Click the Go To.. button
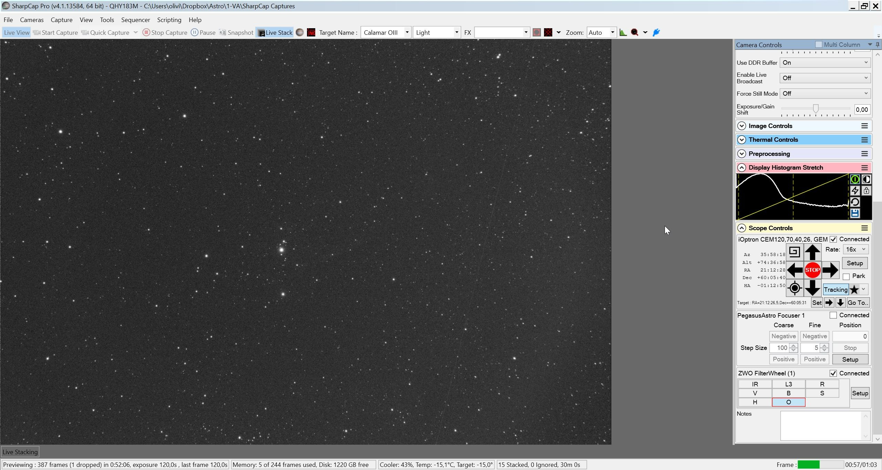 click(x=858, y=303)
